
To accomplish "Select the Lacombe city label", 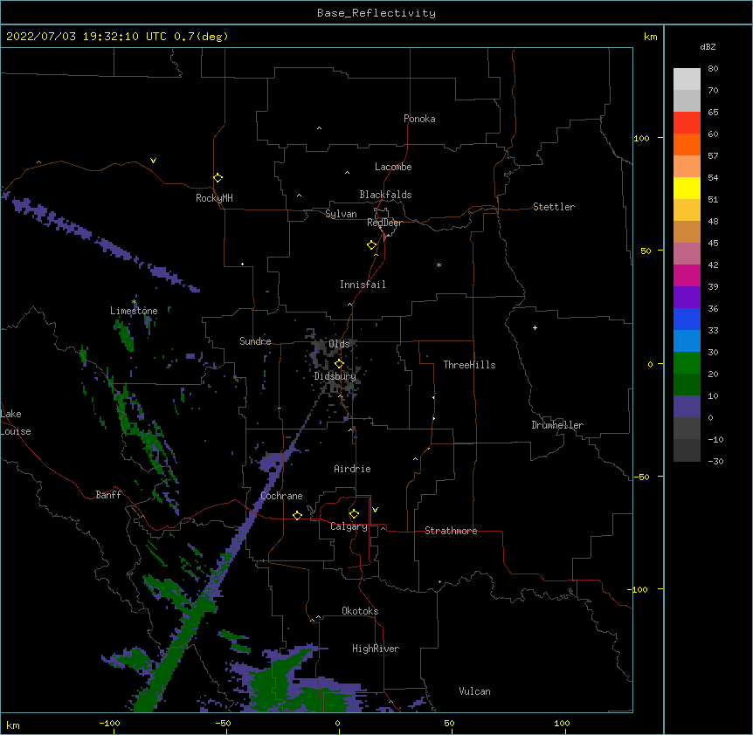I will [393, 167].
